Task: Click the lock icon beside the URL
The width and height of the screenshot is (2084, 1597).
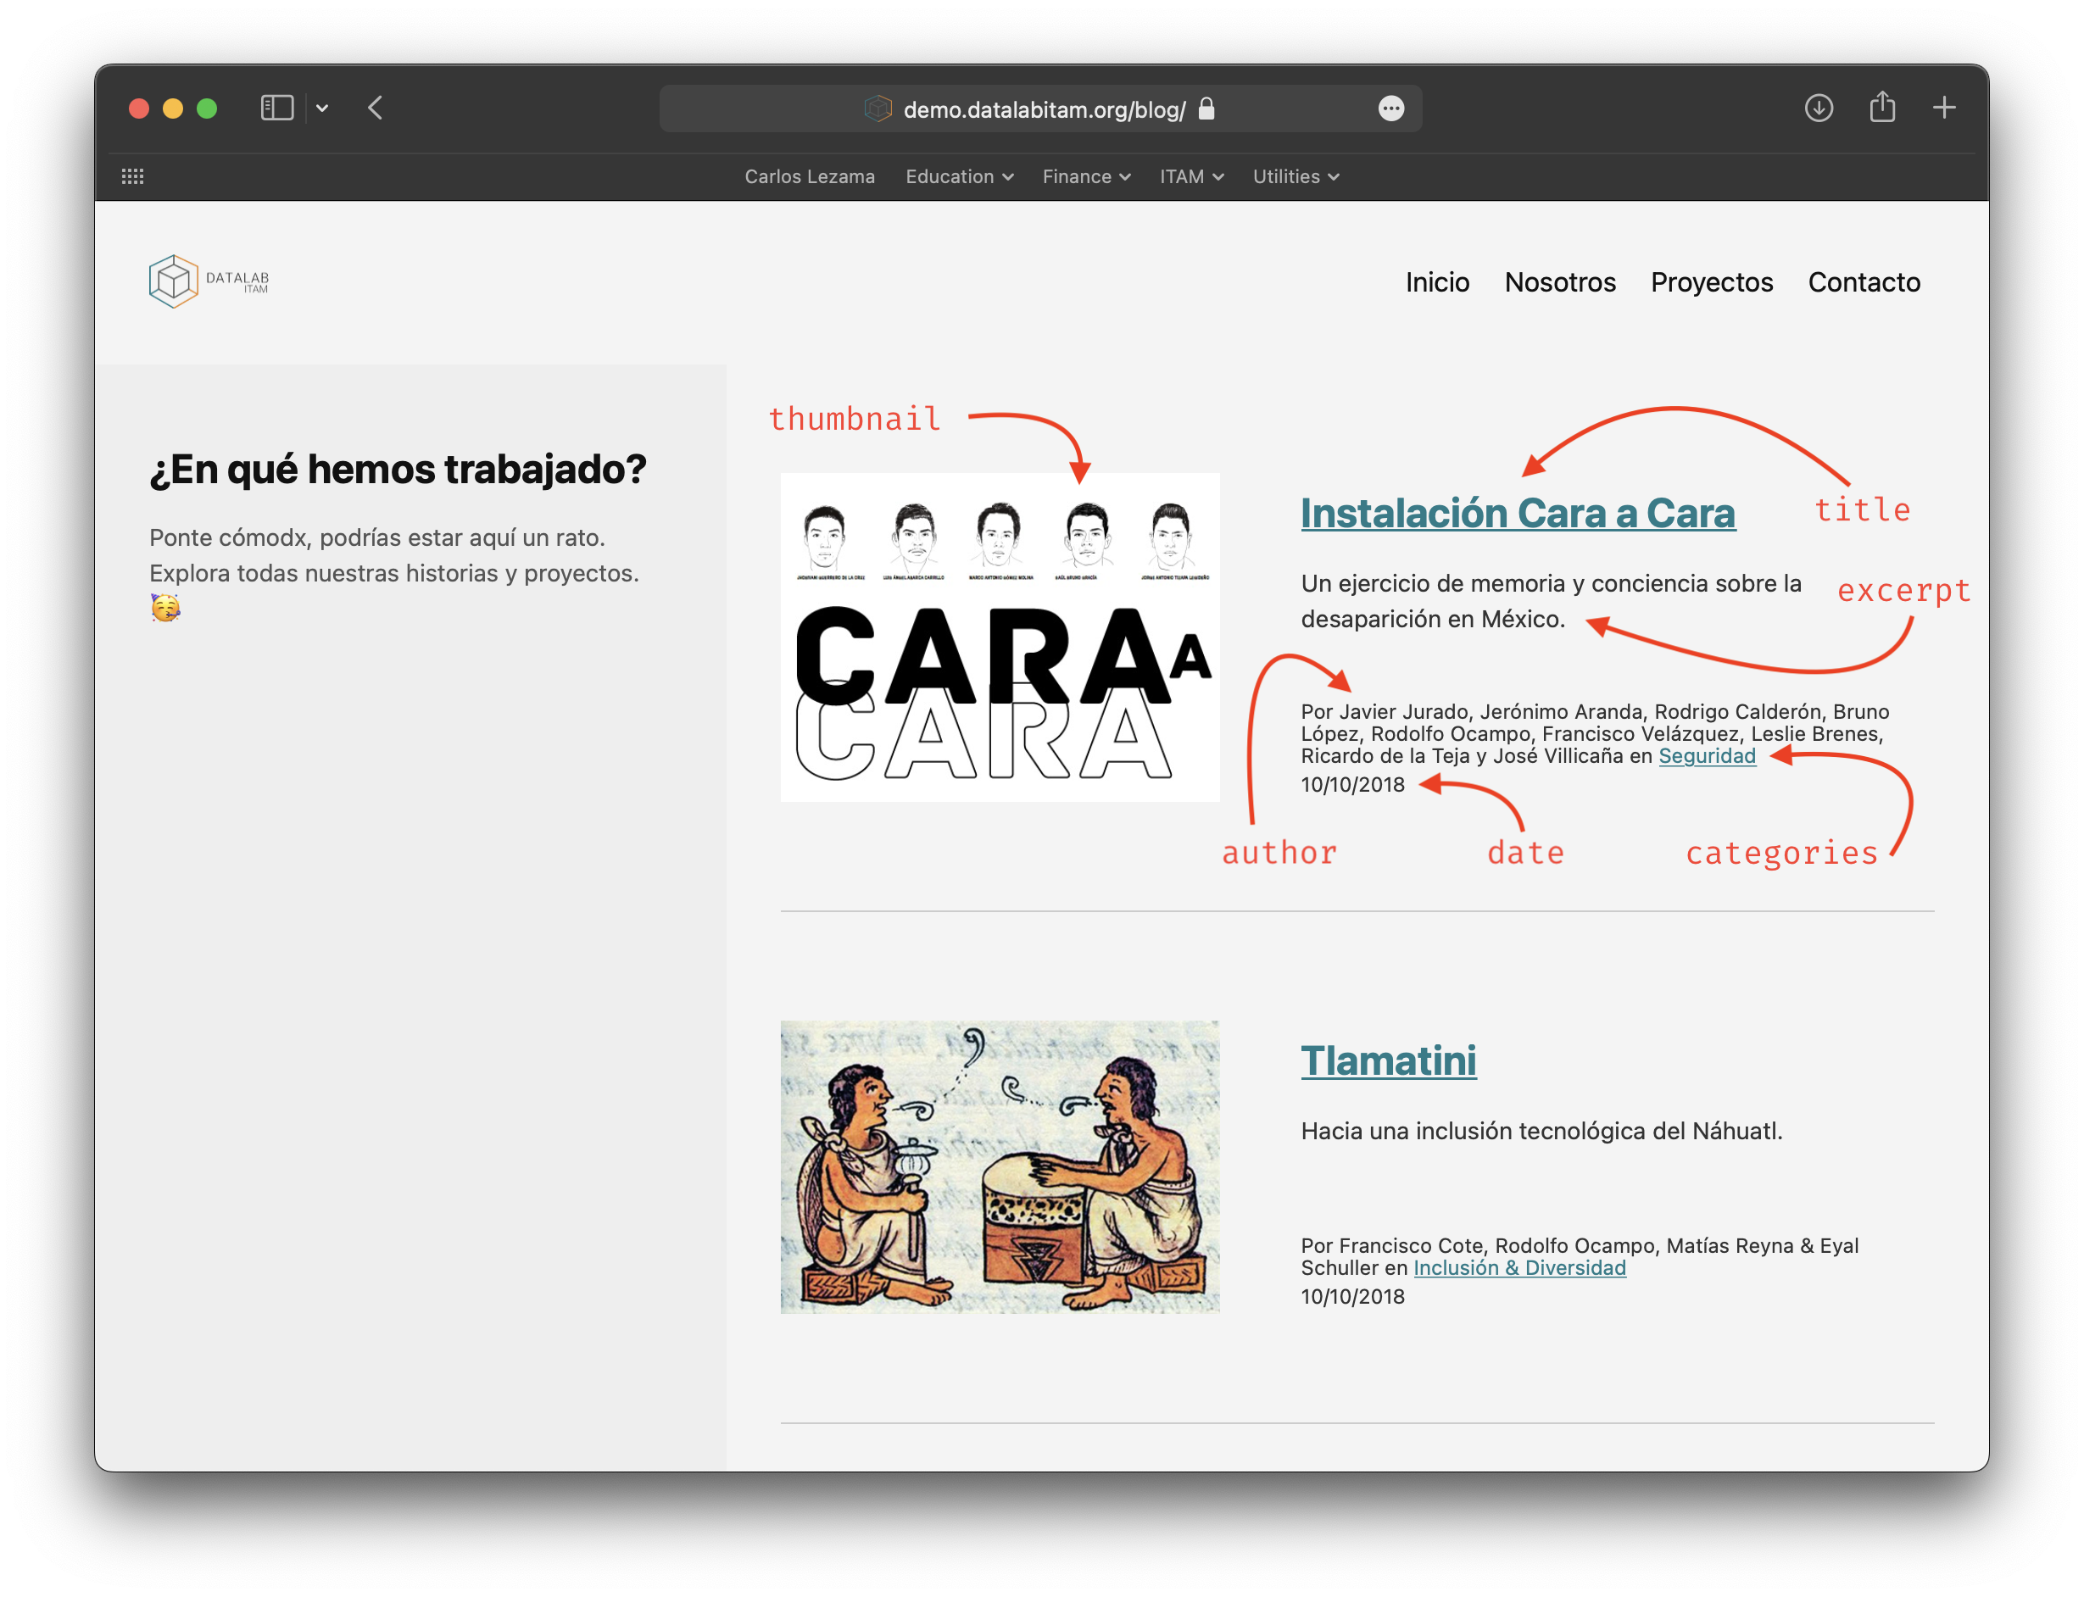Action: (1206, 109)
